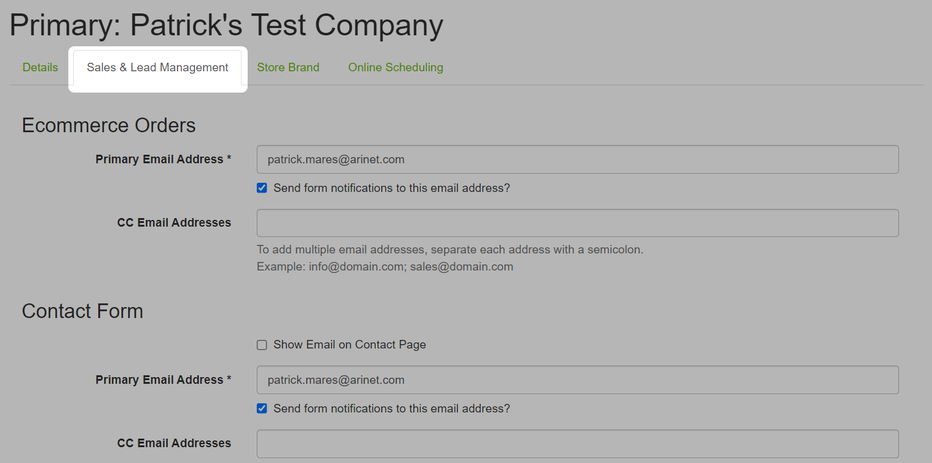The image size is (932, 463).
Task: Click the Contact Form section heading
Action: [x=82, y=311]
